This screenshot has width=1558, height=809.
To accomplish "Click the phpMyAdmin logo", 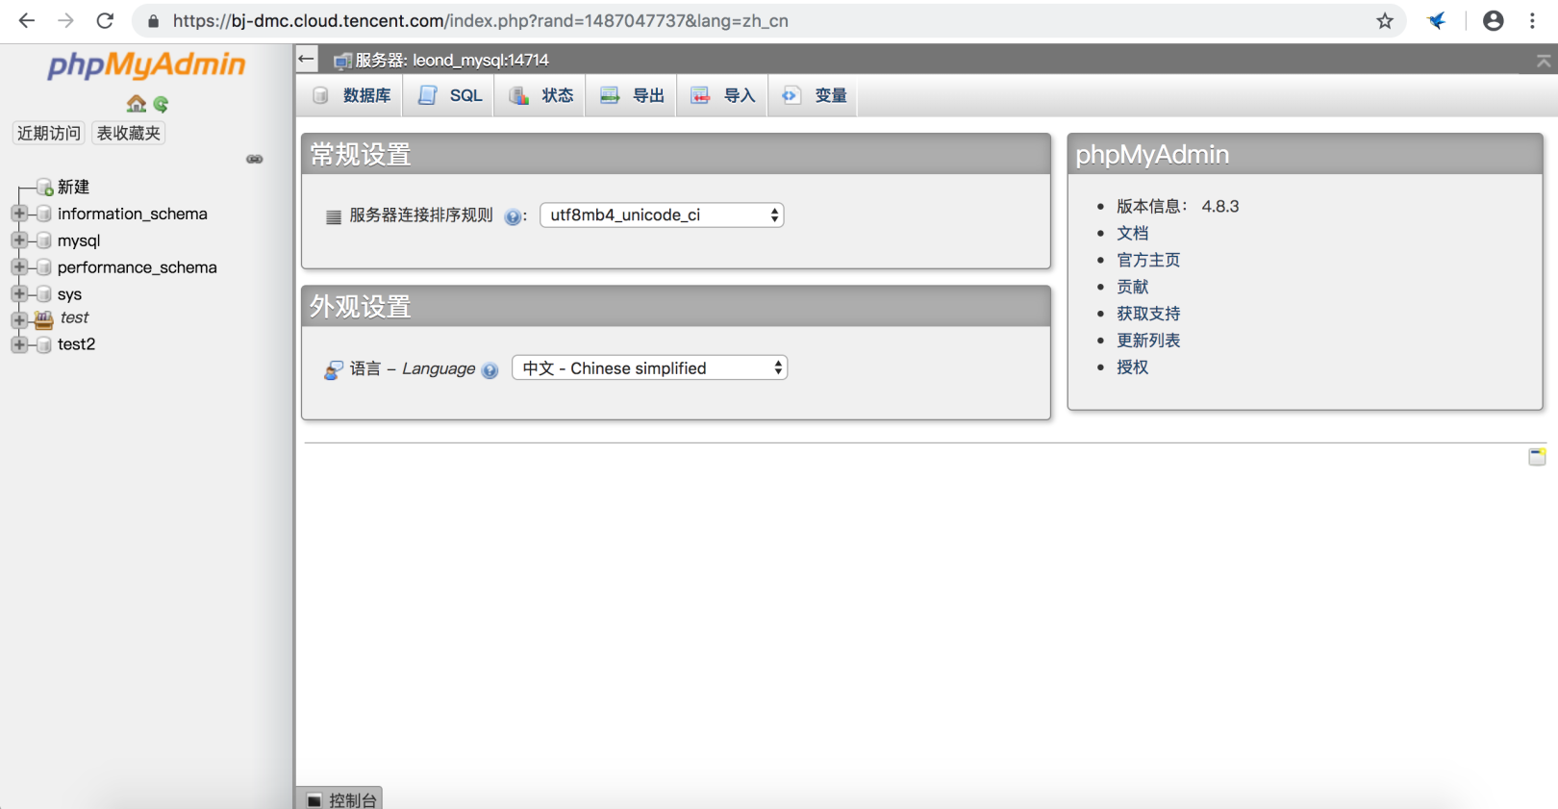I will (x=146, y=64).
